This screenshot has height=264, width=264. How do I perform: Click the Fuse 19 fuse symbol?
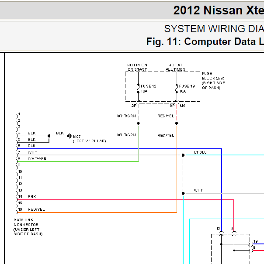pyautogui.click(x=177, y=89)
